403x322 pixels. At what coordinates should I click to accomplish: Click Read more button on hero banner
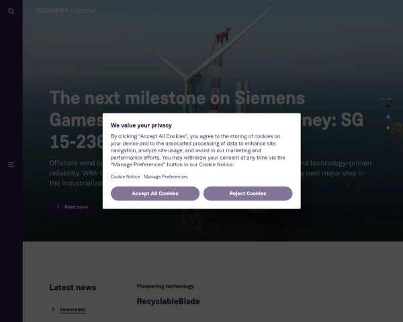[x=72, y=207]
